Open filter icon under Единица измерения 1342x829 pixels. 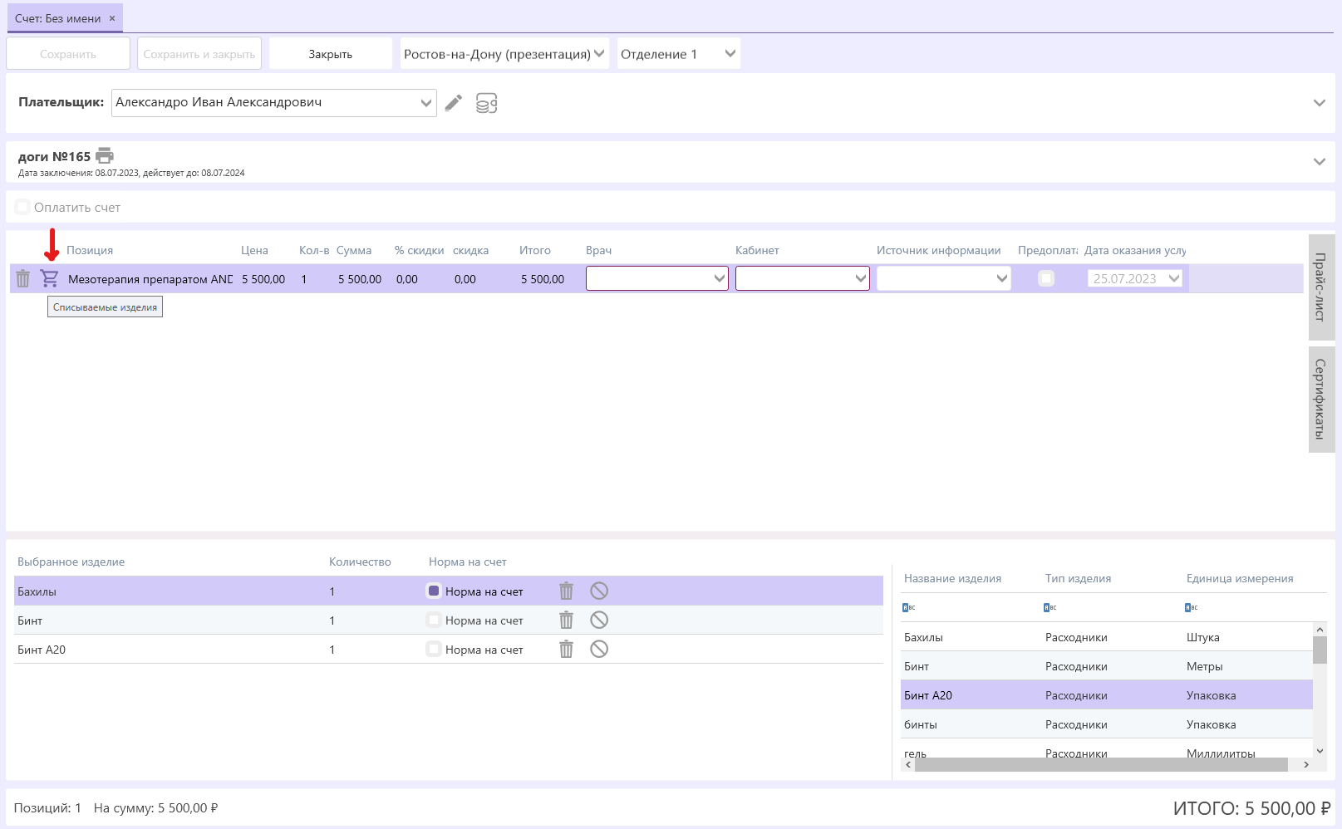point(1192,607)
